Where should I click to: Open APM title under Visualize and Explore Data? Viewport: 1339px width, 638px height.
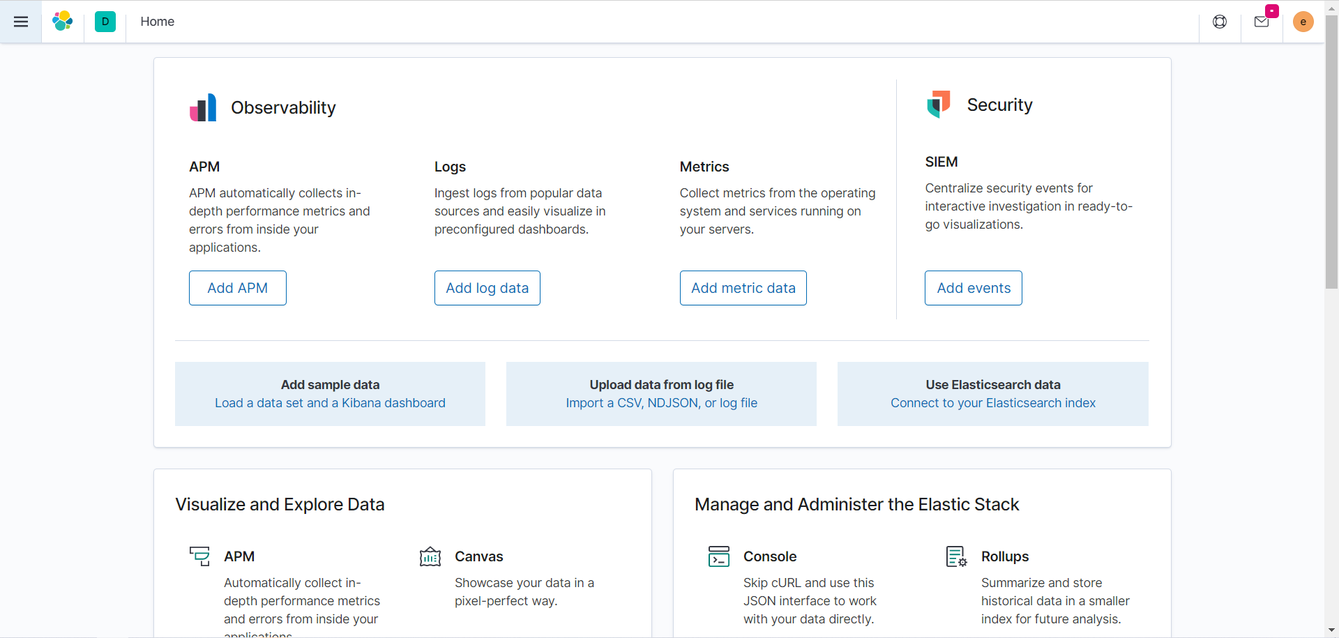pyautogui.click(x=239, y=556)
